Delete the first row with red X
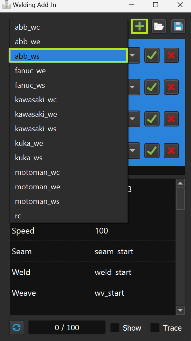Screen dimensions: 191x341 point(171,55)
